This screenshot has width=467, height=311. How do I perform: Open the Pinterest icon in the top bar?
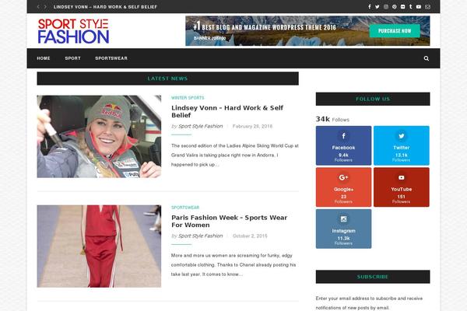click(395, 6)
